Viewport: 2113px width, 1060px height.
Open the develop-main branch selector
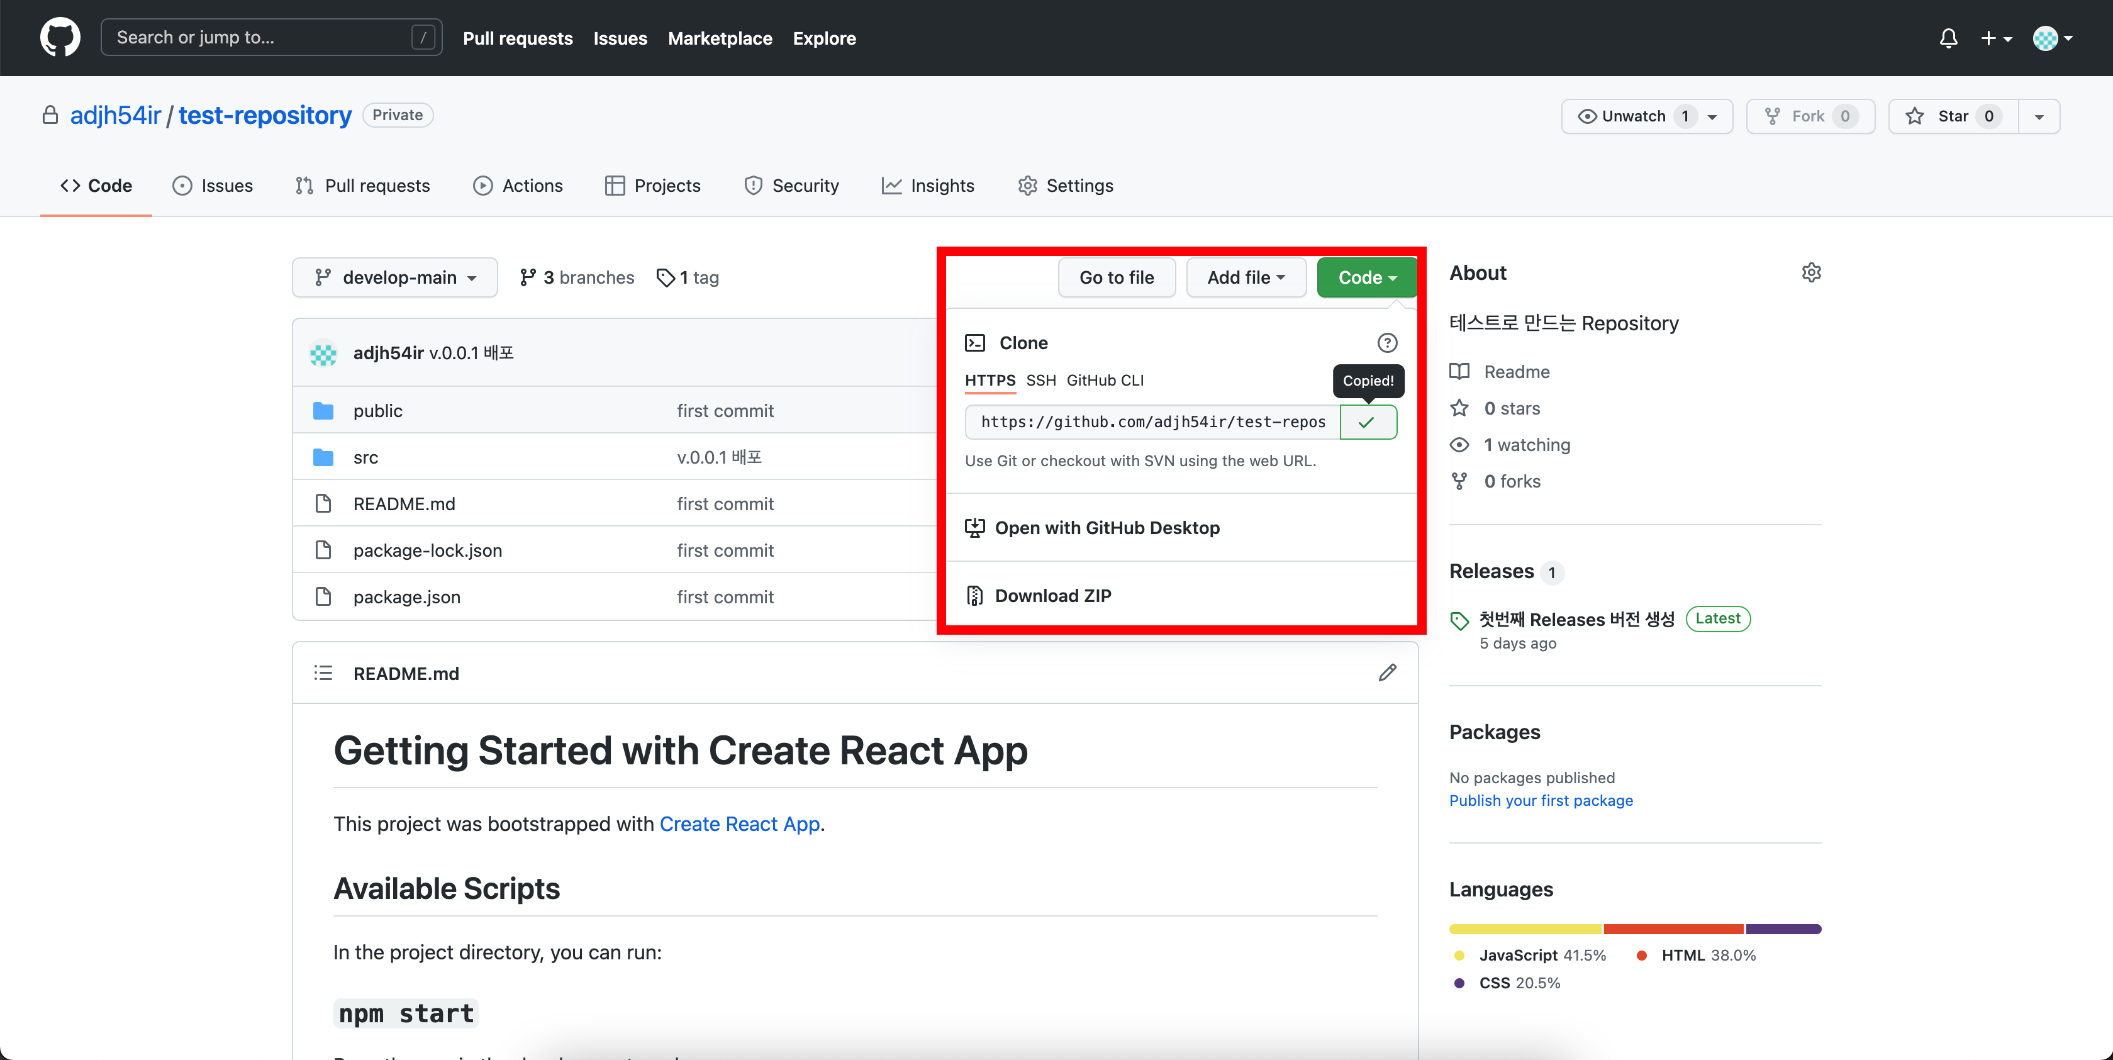(x=394, y=277)
